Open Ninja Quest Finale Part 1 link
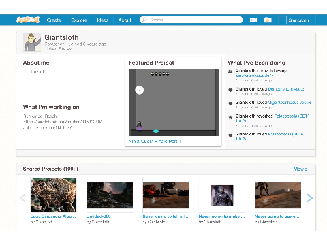 tap(155, 141)
